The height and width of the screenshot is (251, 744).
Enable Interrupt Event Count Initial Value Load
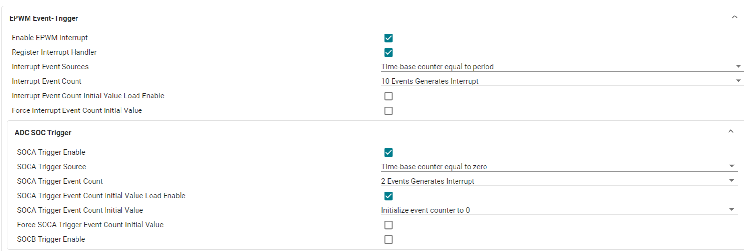(388, 96)
